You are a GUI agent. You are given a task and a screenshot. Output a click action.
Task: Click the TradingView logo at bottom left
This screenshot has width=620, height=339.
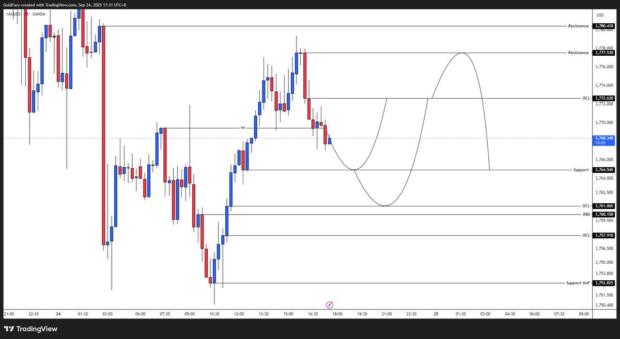click(x=31, y=329)
